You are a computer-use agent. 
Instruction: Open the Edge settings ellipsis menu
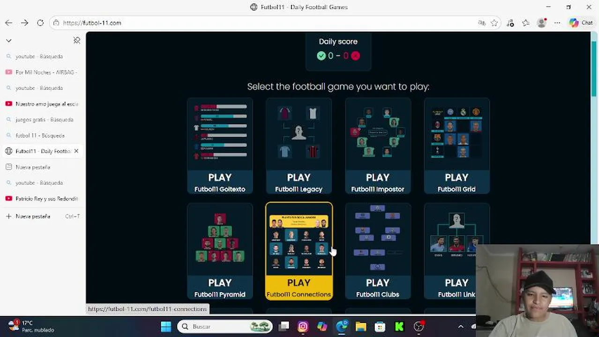point(557,23)
